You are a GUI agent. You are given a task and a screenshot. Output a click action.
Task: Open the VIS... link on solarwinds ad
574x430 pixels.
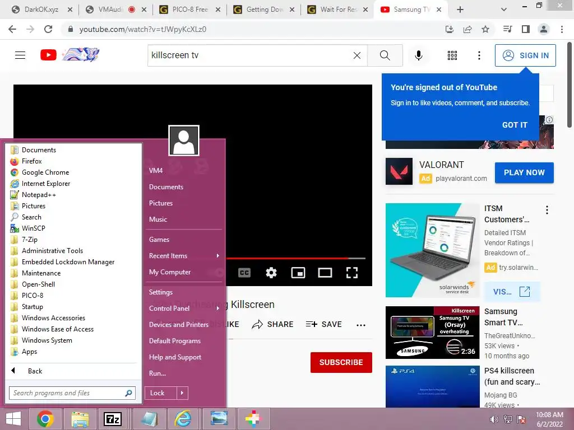click(512, 292)
